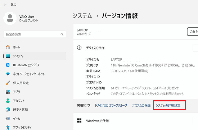The image size is (198, 130).
Task: Click ドメインまたはワークグループ link
Action: click(x=111, y=105)
